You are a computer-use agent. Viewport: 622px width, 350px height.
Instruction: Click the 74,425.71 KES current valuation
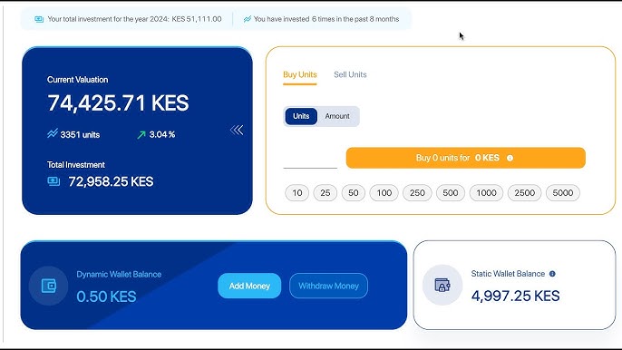click(118, 103)
